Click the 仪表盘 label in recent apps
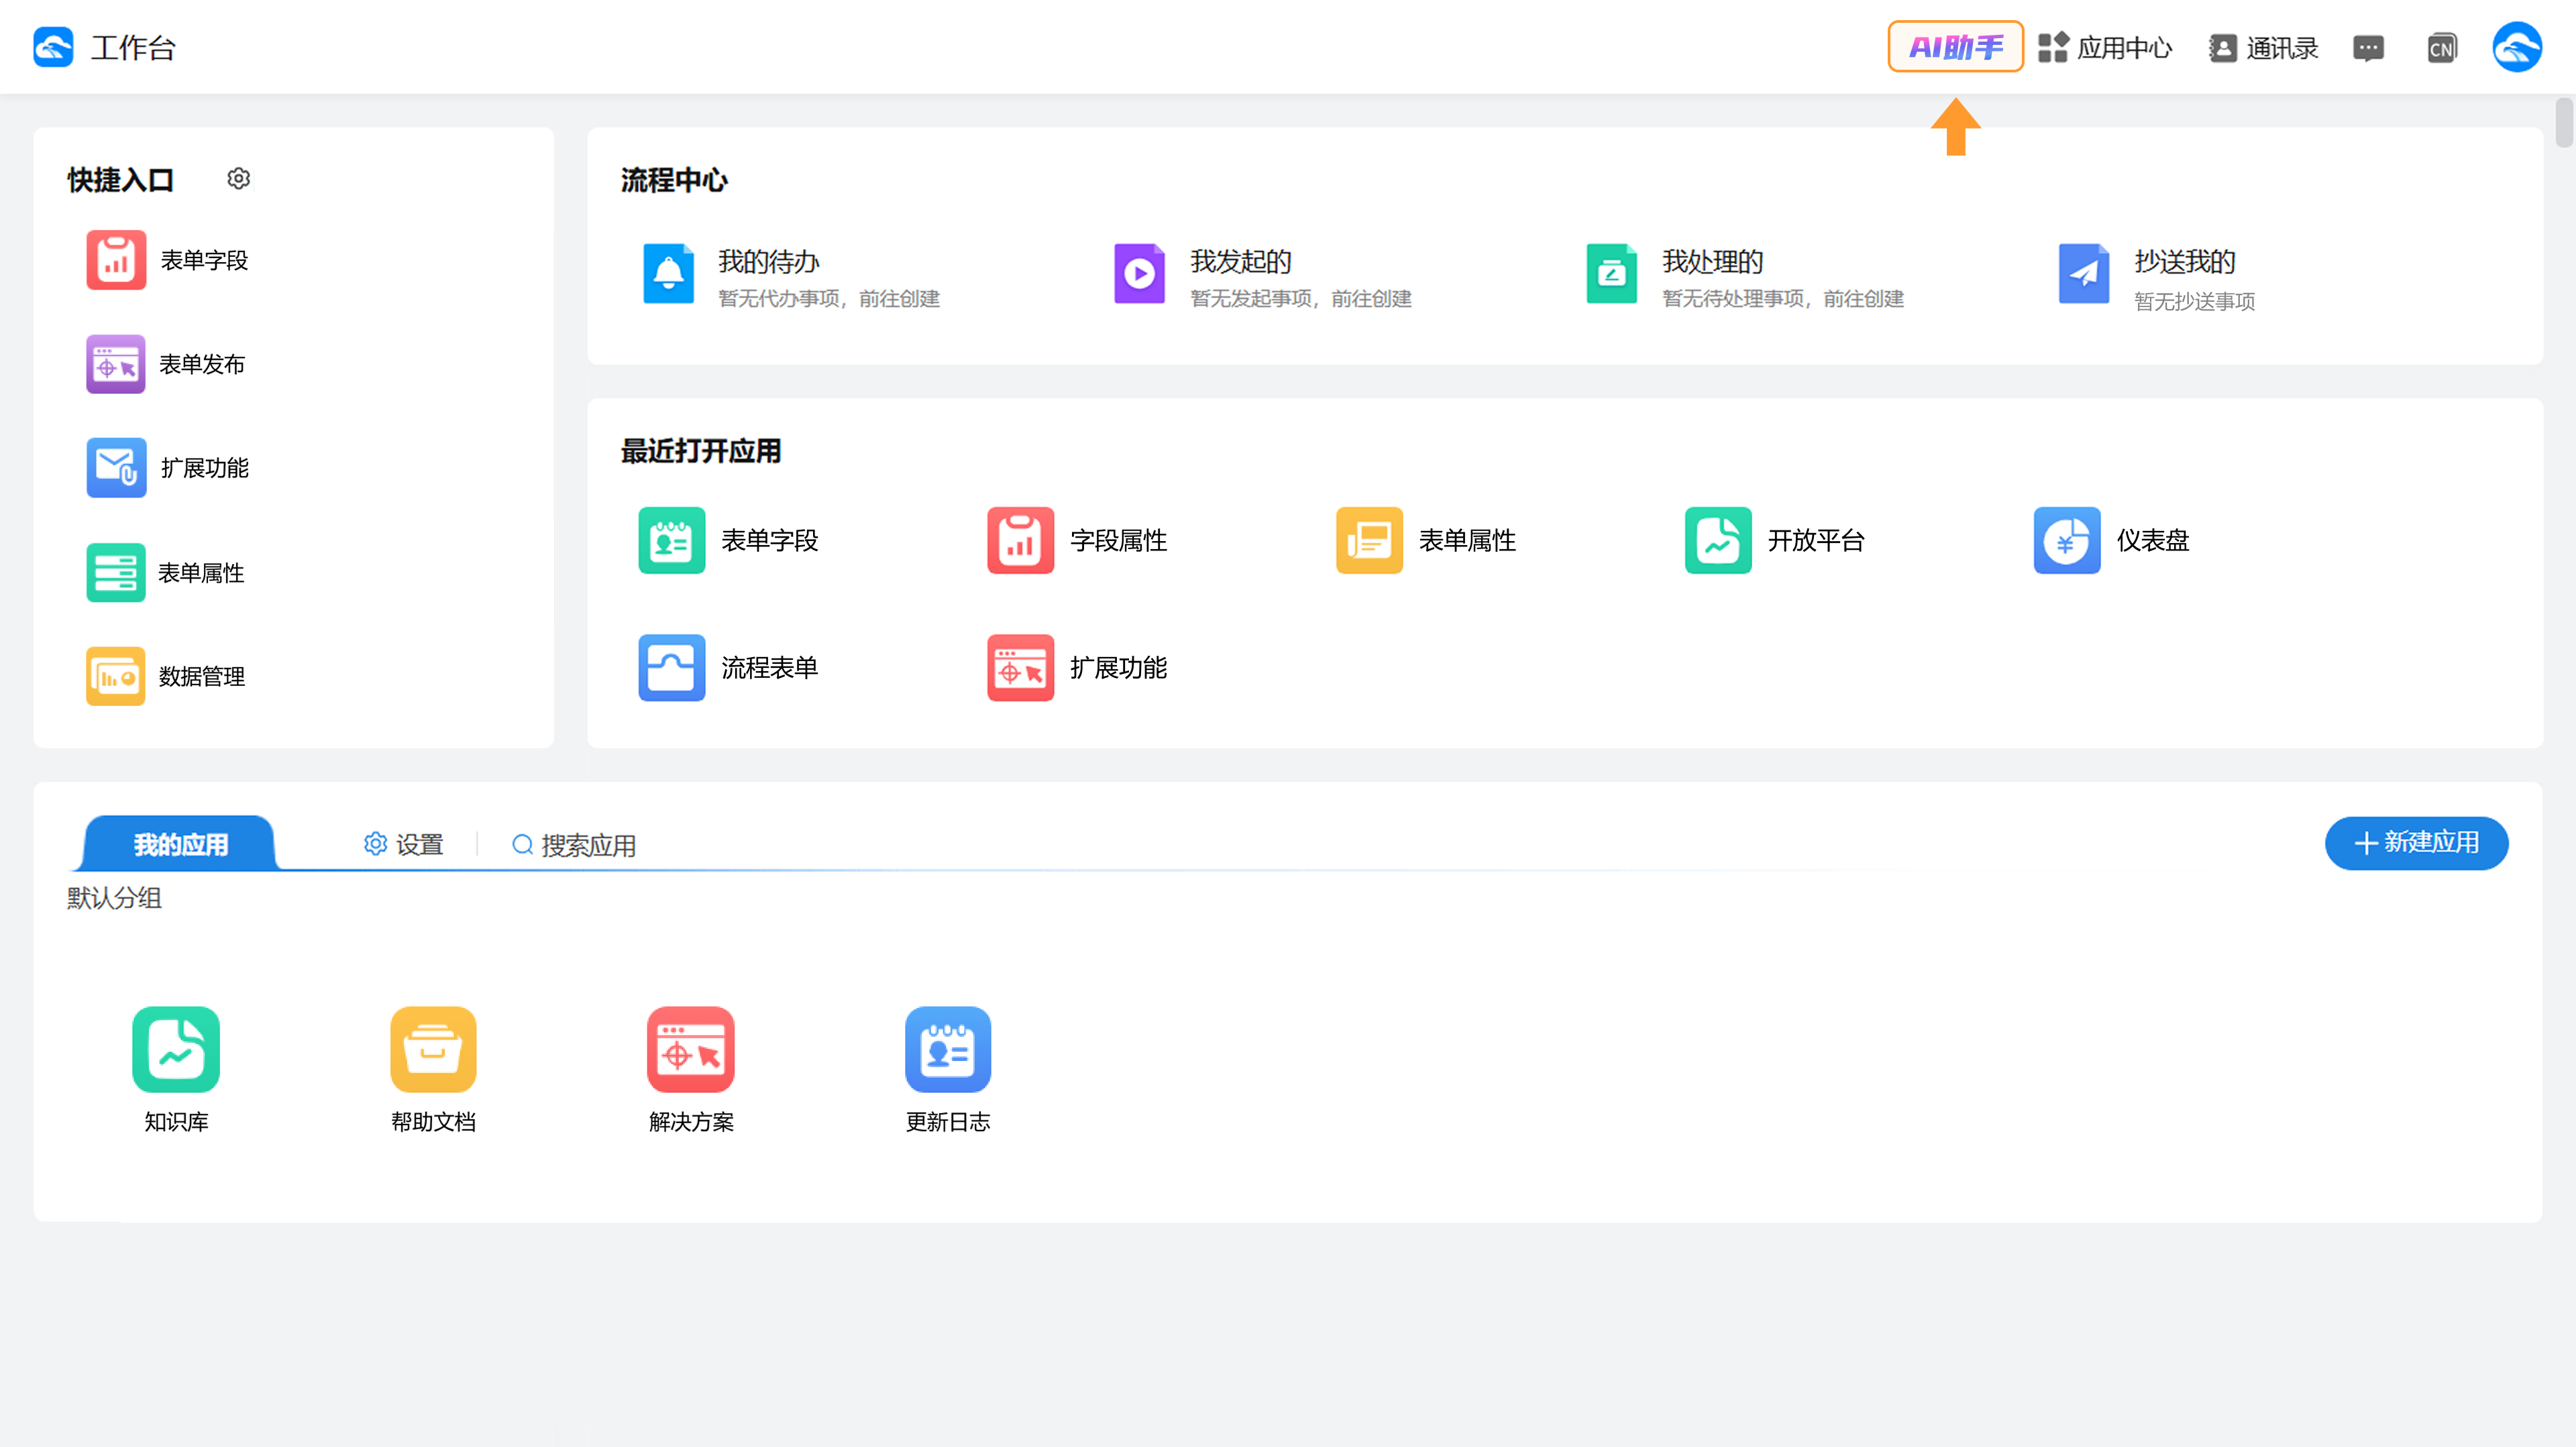The width and height of the screenshot is (2576, 1447). [2153, 540]
